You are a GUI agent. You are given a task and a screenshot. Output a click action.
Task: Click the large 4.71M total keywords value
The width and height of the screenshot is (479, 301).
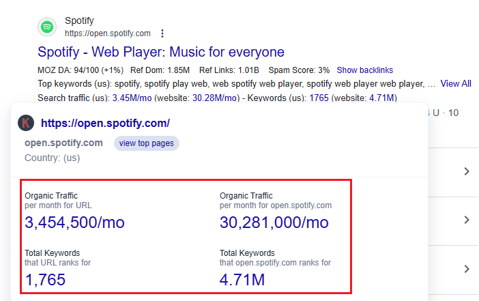pos(242,280)
